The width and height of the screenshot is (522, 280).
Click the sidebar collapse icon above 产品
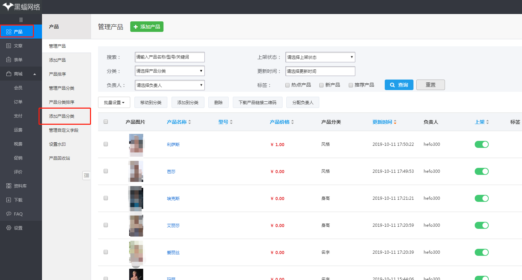21,19
